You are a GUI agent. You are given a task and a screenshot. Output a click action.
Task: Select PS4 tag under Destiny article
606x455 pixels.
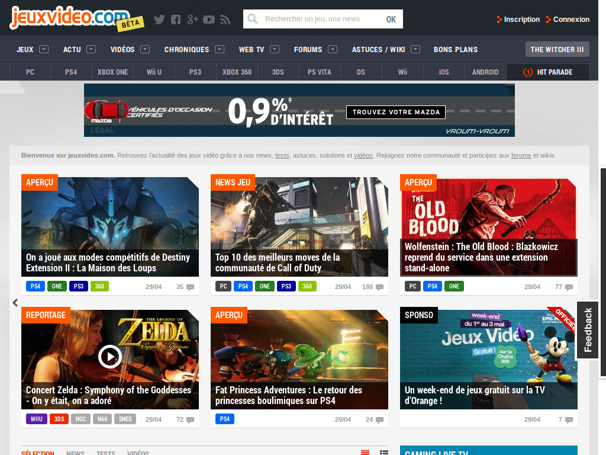(35, 286)
